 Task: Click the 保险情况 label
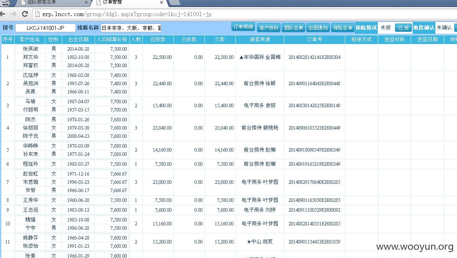[x=366, y=28]
